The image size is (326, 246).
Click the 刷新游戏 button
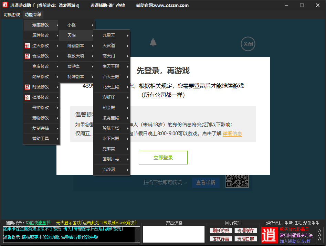(x=221, y=231)
